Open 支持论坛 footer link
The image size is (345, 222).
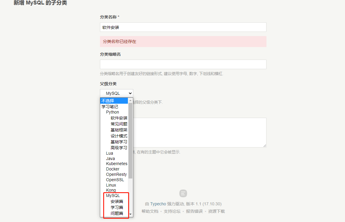(172, 211)
